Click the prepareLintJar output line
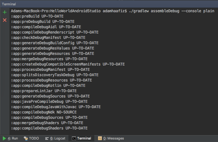The height and width of the screenshot is (142, 218). point(44,91)
